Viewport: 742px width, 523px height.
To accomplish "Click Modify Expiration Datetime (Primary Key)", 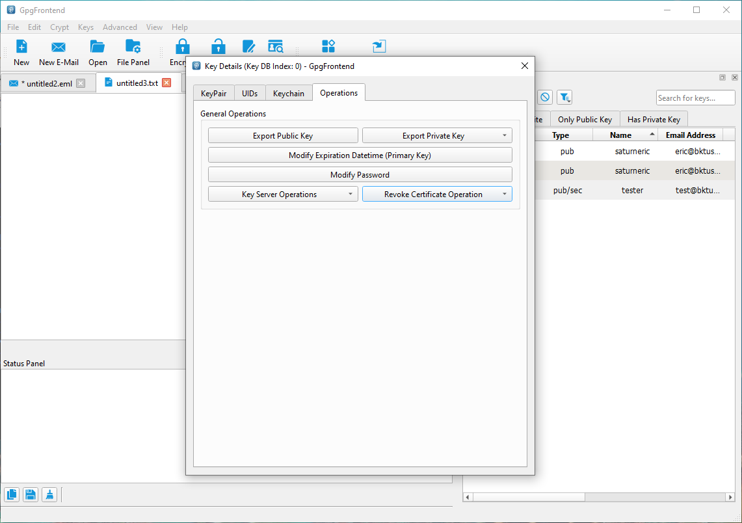I will [360, 155].
